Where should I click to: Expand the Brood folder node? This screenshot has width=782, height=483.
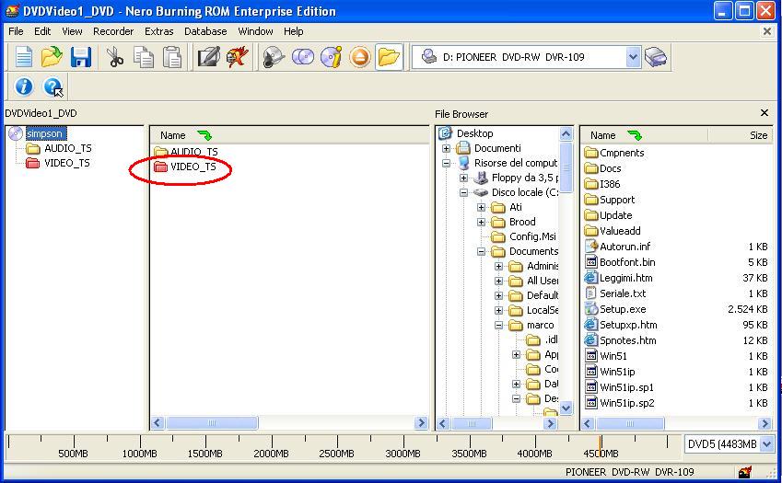pyautogui.click(x=482, y=222)
